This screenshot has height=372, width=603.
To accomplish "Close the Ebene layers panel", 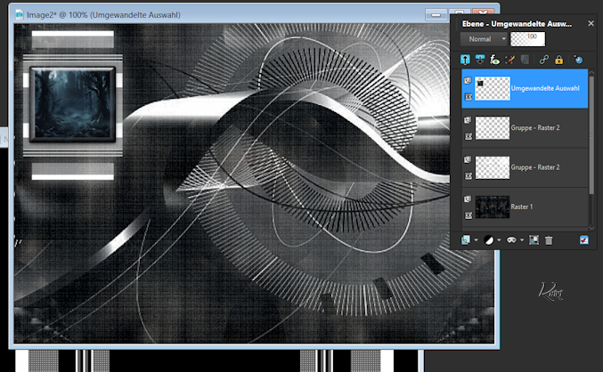I will point(591,24).
